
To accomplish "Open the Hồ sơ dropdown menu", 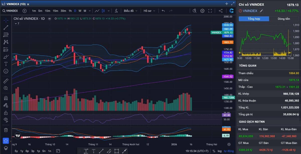I will point(149,11).
